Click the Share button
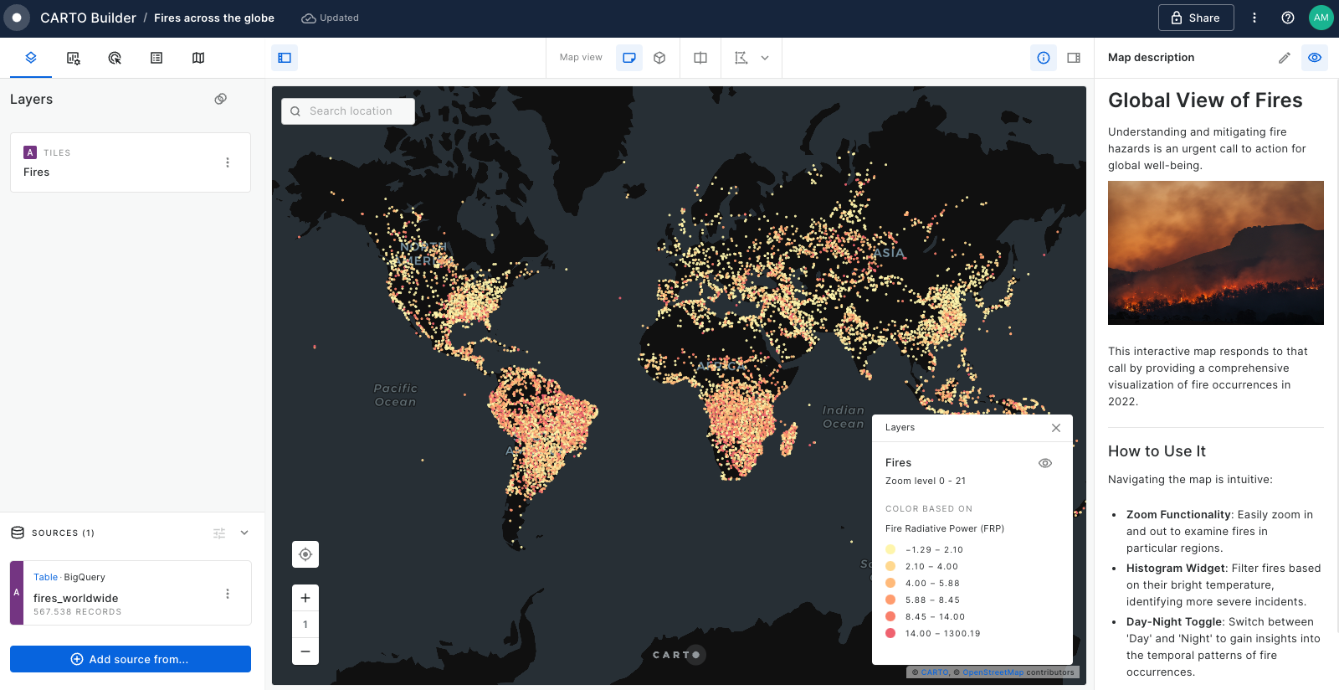Image resolution: width=1339 pixels, height=690 pixels. coord(1195,18)
